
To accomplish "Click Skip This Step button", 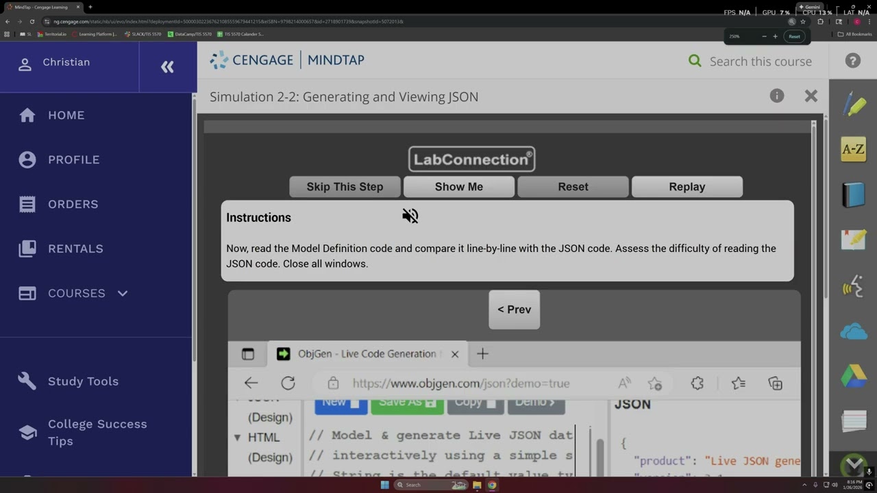I will pos(345,187).
